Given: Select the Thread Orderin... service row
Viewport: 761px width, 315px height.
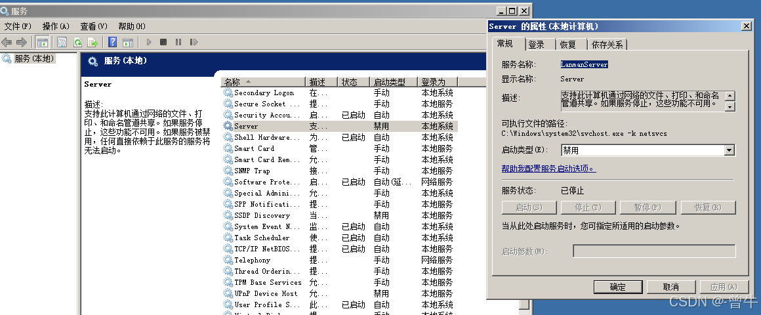Looking at the screenshot, I should [x=340, y=271].
